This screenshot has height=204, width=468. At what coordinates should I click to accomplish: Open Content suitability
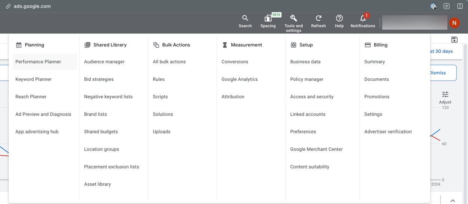point(310,167)
